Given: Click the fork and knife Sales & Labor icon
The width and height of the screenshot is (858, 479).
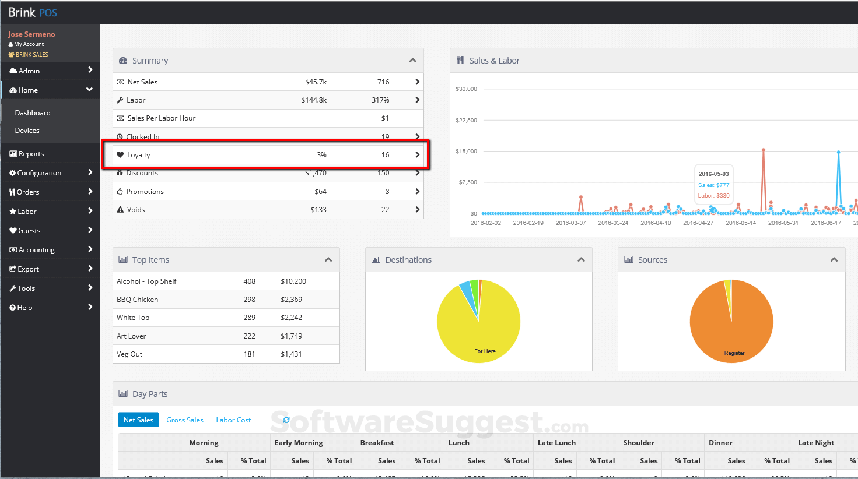Looking at the screenshot, I should (x=460, y=60).
